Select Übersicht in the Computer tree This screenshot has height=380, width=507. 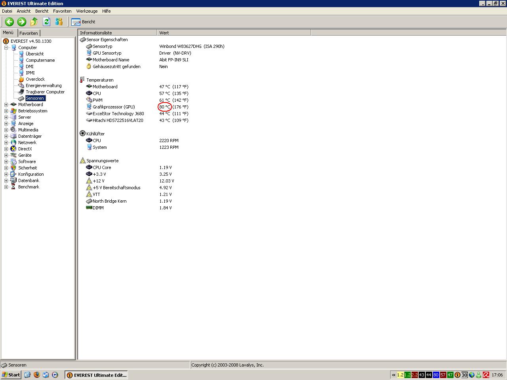(x=34, y=54)
